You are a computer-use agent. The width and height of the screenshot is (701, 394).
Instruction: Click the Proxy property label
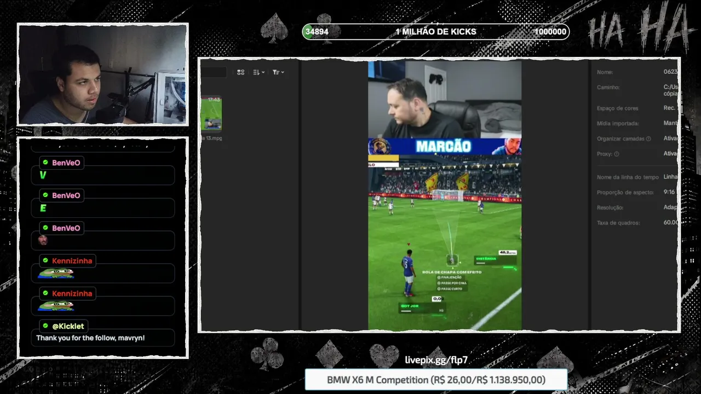click(x=605, y=154)
